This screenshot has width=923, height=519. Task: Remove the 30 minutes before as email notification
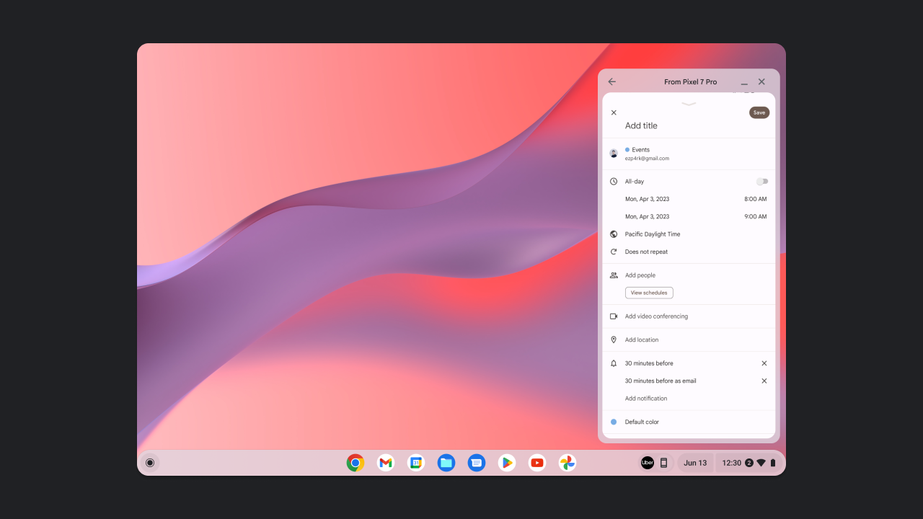pos(764,381)
